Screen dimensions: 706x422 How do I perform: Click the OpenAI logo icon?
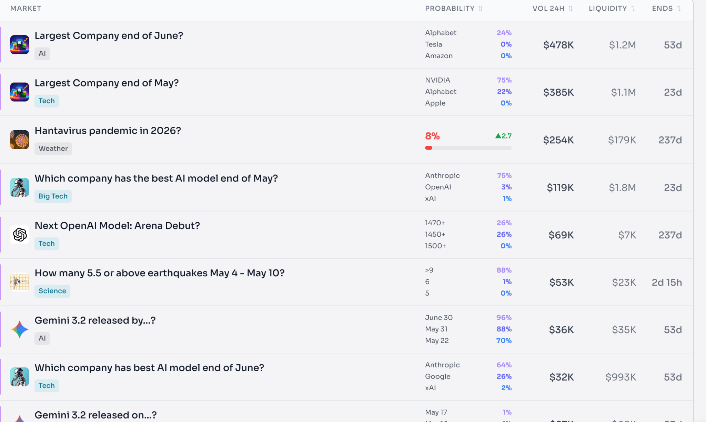pos(19,235)
